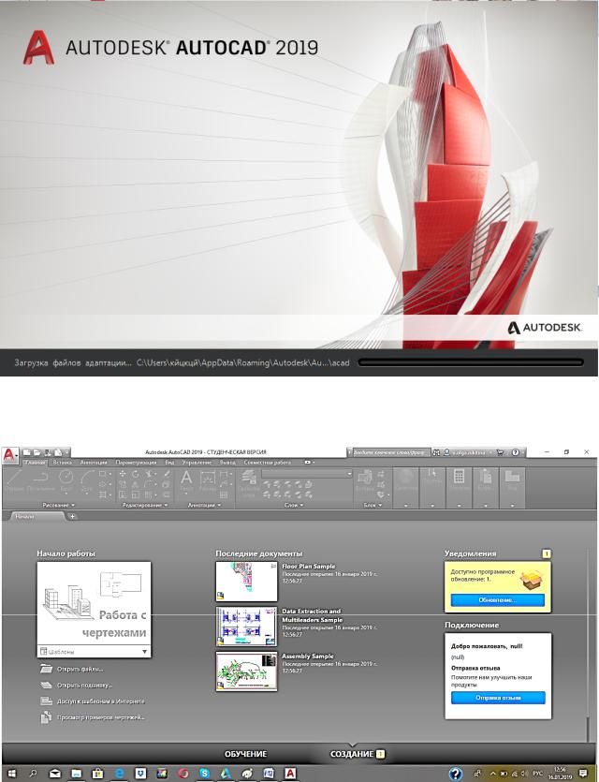Select the Text (A) annotation tool
Screen dimensions: 599x782
point(186,480)
